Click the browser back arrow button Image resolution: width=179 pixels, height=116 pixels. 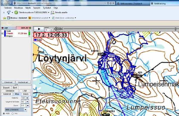[4, 3]
